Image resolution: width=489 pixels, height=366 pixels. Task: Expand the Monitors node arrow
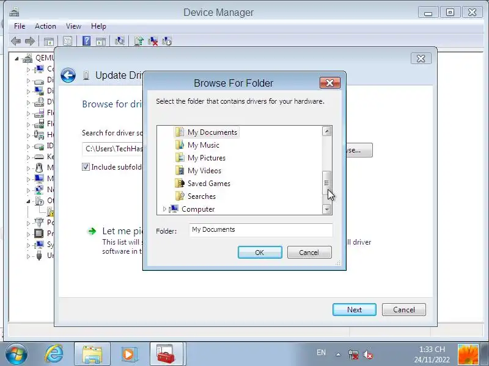(x=28, y=179)
